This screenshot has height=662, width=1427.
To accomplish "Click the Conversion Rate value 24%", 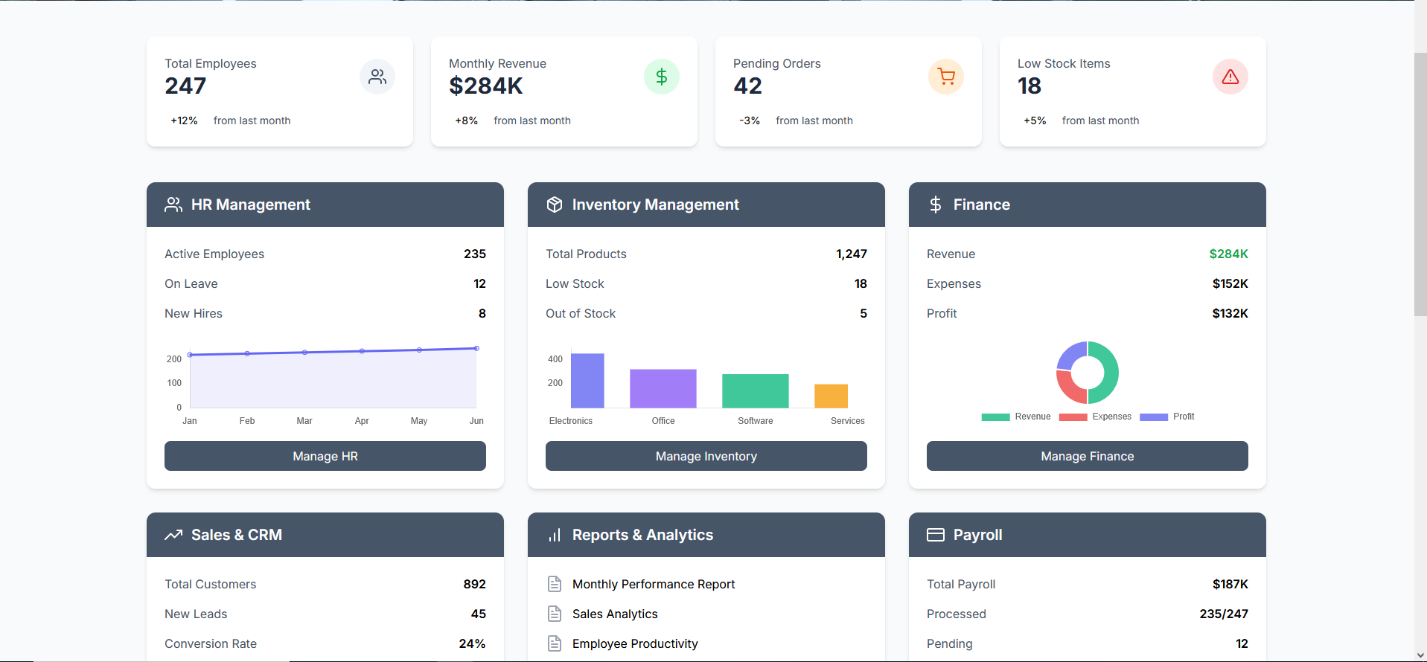I will (x=472, y=643).
